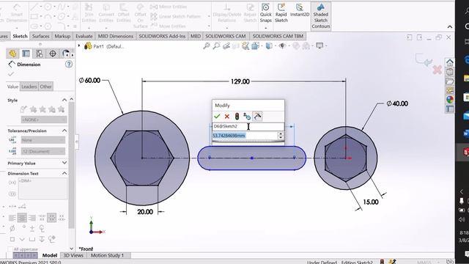This screenshot has width=469, height=264.
Task: Cancel sketch via red X confirmation corner
Action: click(x=437, y=70)
